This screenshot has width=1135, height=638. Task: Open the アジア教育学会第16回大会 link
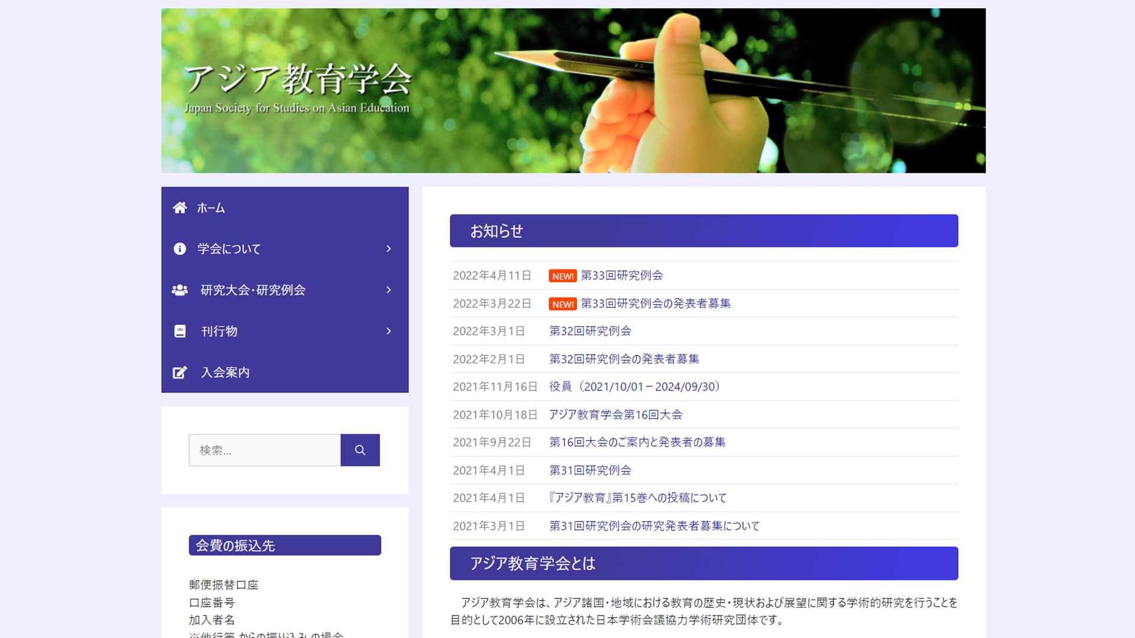coord(615,415)
